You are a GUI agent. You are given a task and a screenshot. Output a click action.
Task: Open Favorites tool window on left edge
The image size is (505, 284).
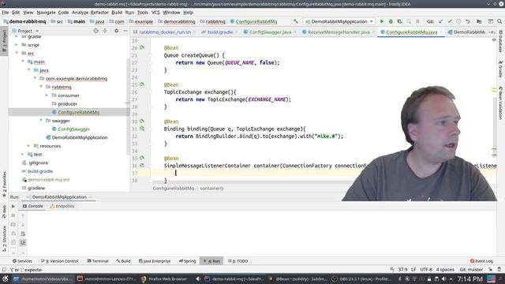point(4,184)
